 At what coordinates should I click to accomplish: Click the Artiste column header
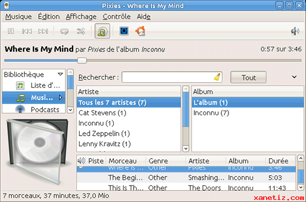129,91
